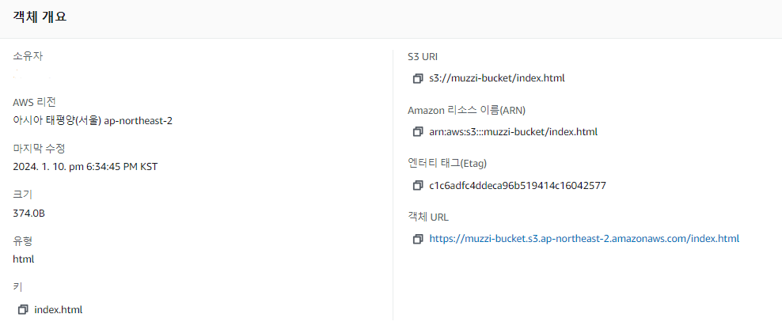
Task: Copy the S3 URI to clipboard
Action: tap(418, 79)
